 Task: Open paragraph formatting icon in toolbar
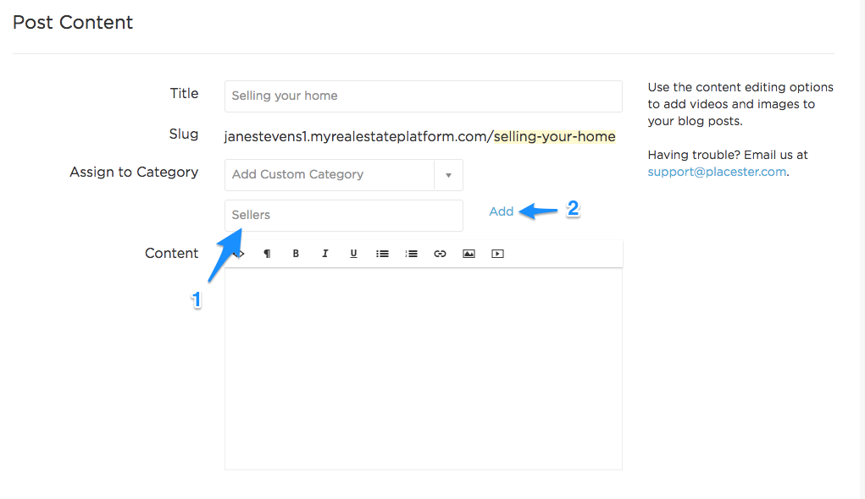tap(267, 254)
